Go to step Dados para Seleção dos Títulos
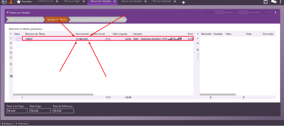This screenshot has width=284, height=126. (25, 19)
